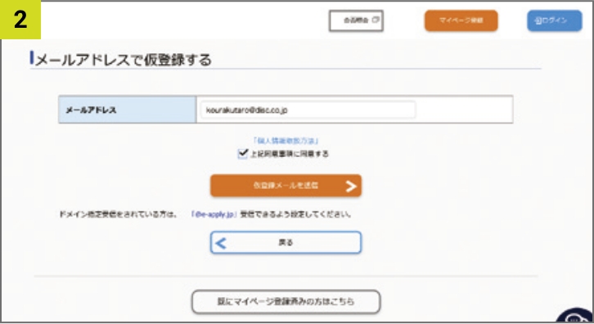
Task: Open the chat icon at bottom corner
Action: pyautogui.click(x=575, y=316)
